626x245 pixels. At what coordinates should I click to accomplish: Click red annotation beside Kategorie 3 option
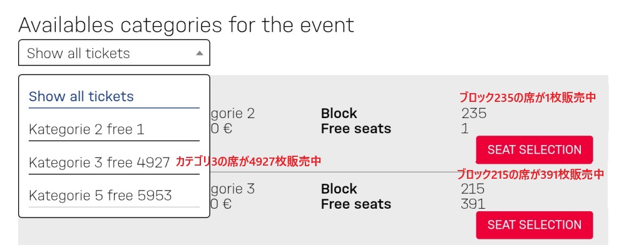249,161
